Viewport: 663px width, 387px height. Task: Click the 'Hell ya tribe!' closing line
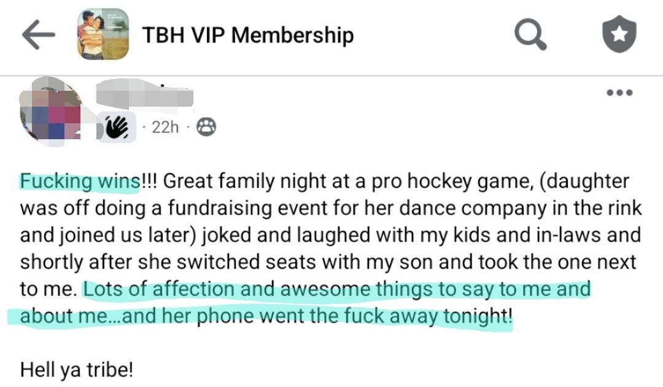[76, 370]
